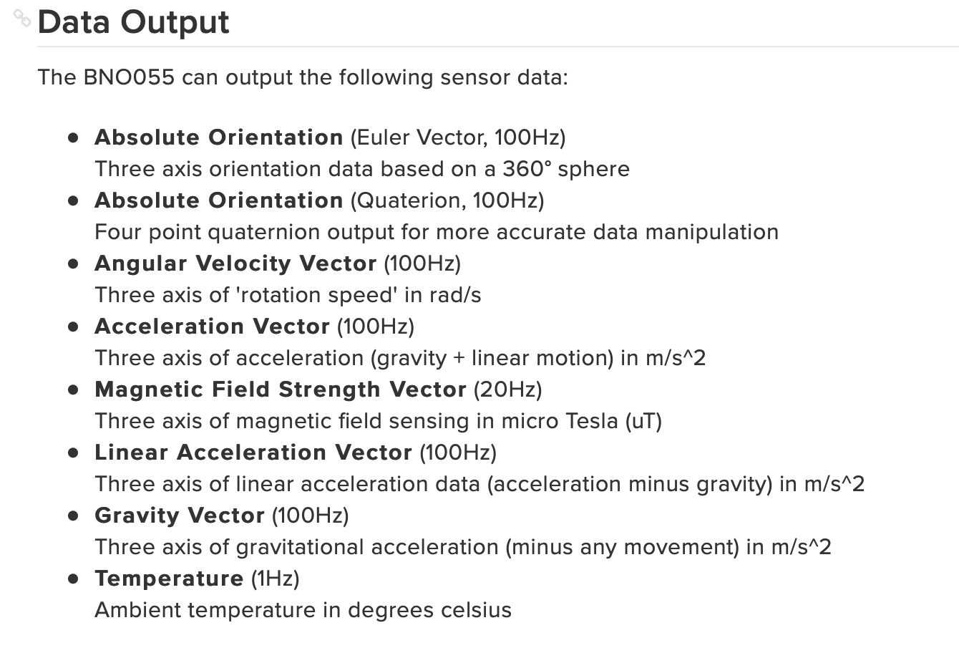This screenshot has width=959, height=653.
Task: Click Ambient temperature in degrees celsius text
Action: point(303,610)
